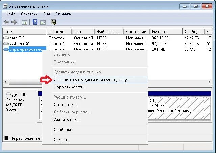The width and height of the screenshot is (216, 153).
Task: Select the system (C:) volume row text
Action: click(19, 44)
